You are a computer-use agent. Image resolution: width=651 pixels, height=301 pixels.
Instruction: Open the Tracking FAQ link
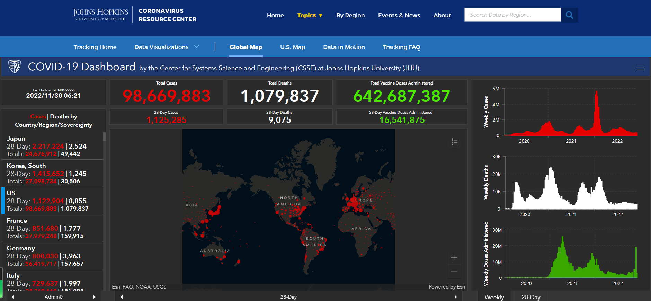coord(401,47)
